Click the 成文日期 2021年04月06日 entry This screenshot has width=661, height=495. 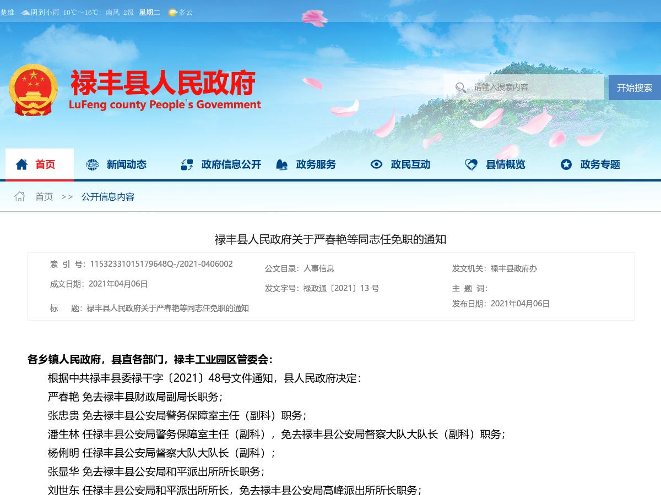pyautogui.click(x=99, y=284)
